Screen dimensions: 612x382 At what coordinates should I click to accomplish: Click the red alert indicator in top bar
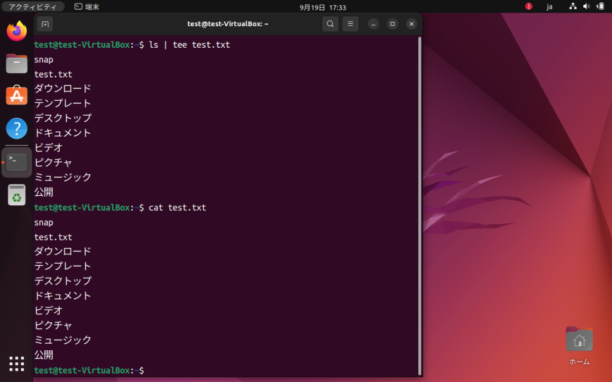[x=528, y=6]
